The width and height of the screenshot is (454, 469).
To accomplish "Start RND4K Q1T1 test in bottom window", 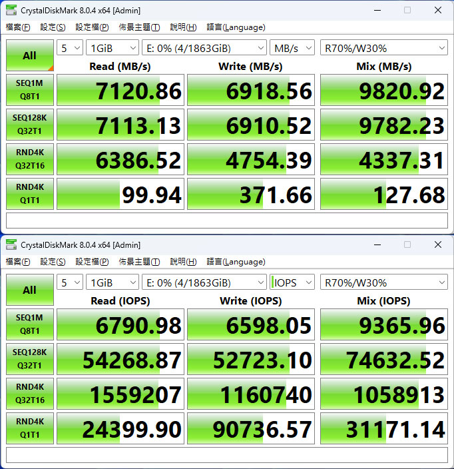I will [30, 428].
